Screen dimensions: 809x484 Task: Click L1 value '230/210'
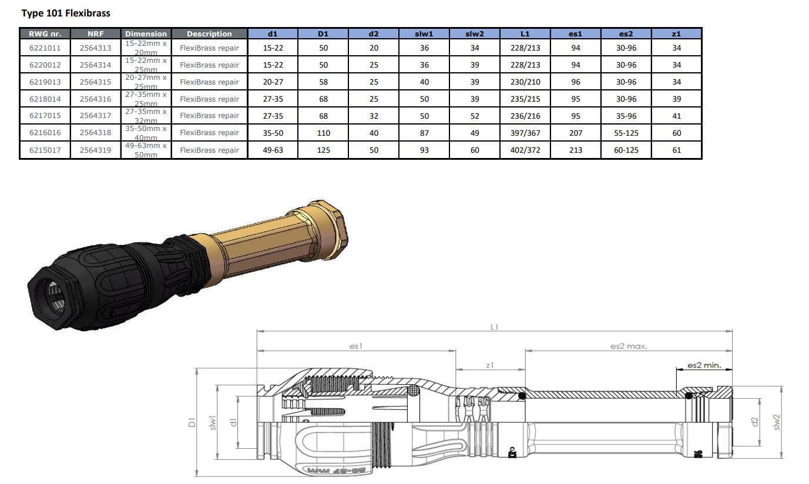(525, 82)
